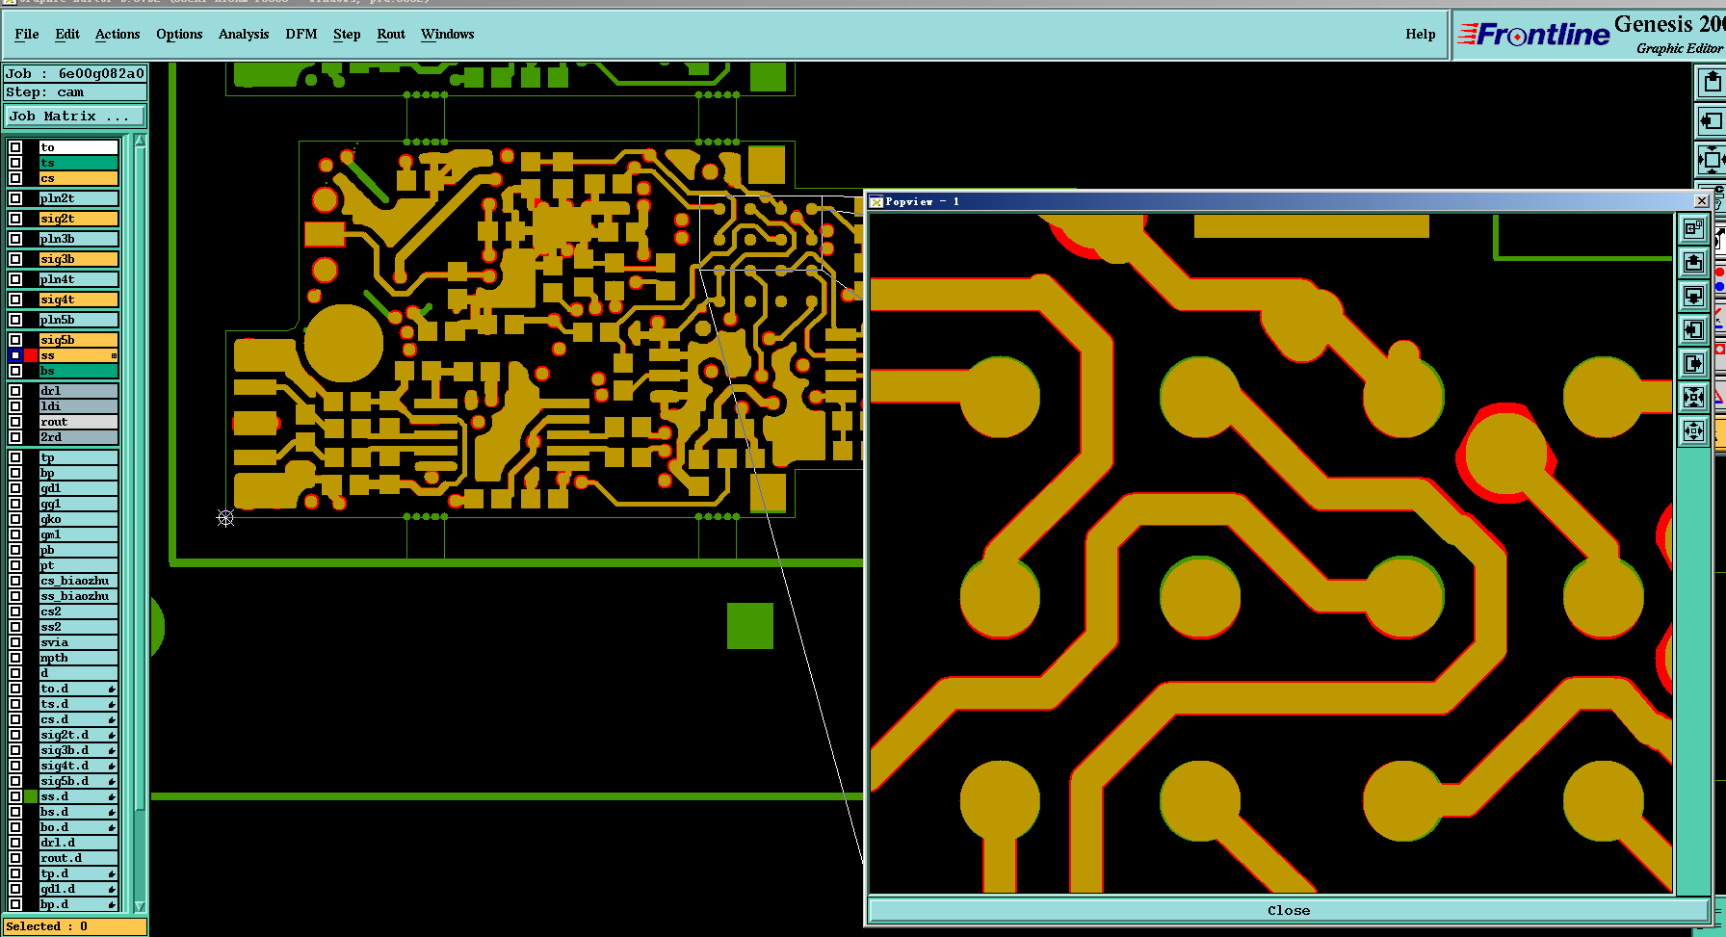The width and height of the screenshot is (1726, 937).
Task: Open the Step menu
Action: (x=347, y=34)
